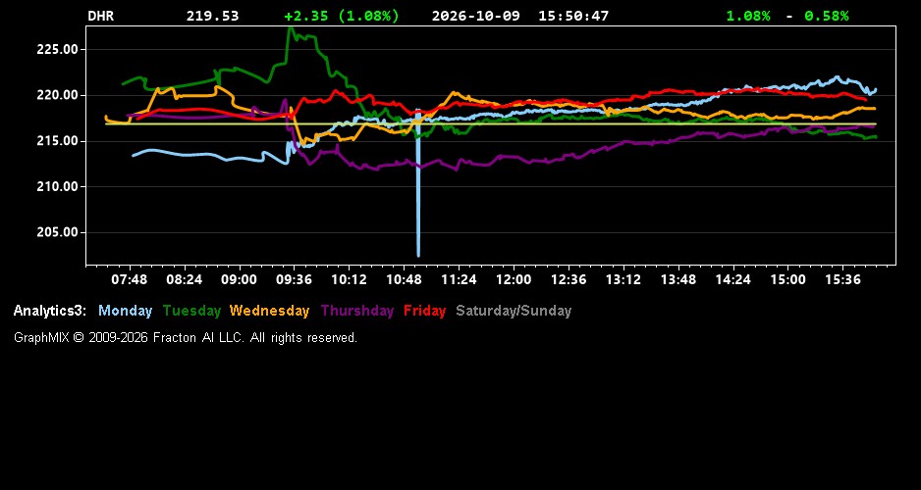Click the DHR ticker symbol
Image resolution: width=921 pixels, height=490 pixels.
(x=101, y=17)
